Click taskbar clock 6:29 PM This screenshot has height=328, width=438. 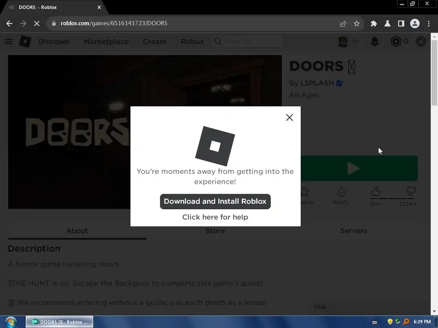click(422, 322)
